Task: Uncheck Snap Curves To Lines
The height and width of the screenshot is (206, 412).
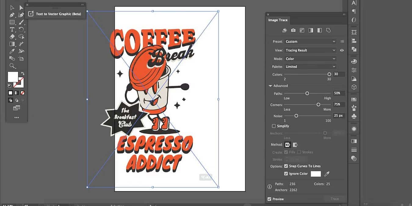Action: click(286, 166)
